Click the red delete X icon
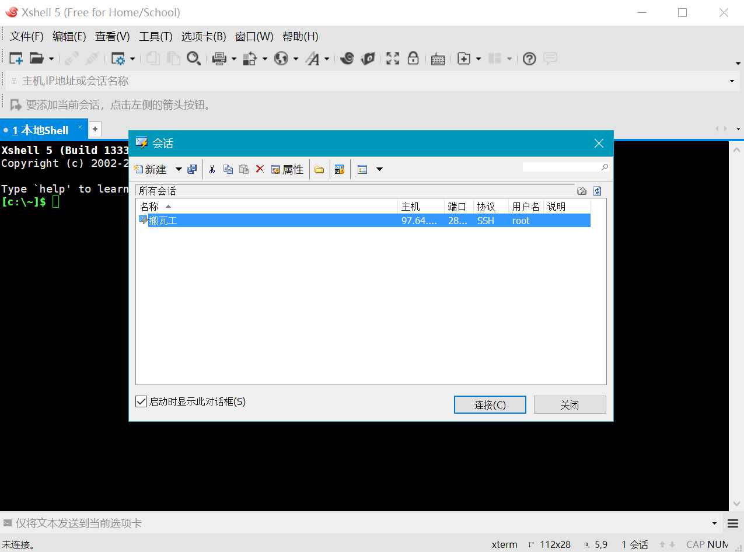 coord(260,169)
